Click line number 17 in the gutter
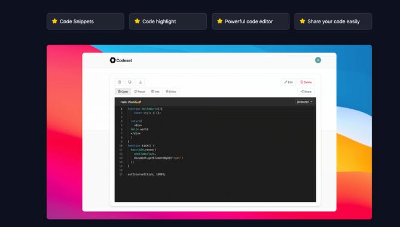400x227 pixels. [121, 174]
